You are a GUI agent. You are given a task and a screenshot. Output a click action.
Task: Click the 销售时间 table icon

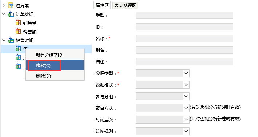pos(11,40)
